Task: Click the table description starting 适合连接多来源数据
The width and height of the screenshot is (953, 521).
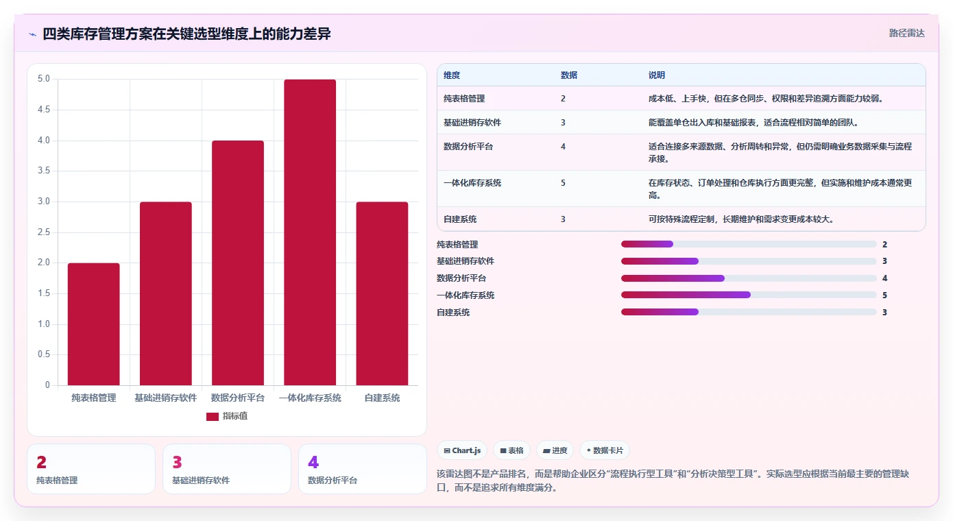Action: 780,152
